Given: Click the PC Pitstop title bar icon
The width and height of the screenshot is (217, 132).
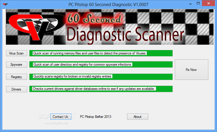Looking at the screenshot, I should point(5,4).
